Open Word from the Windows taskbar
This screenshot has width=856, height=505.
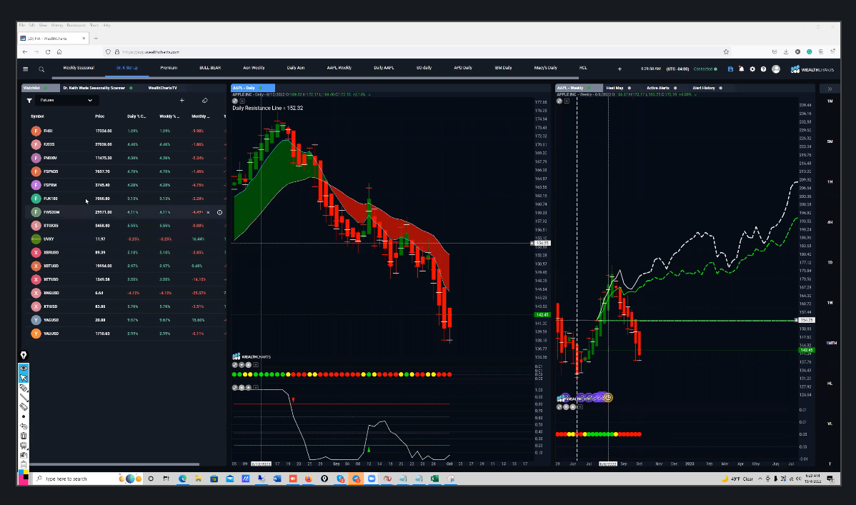(277, 479)
